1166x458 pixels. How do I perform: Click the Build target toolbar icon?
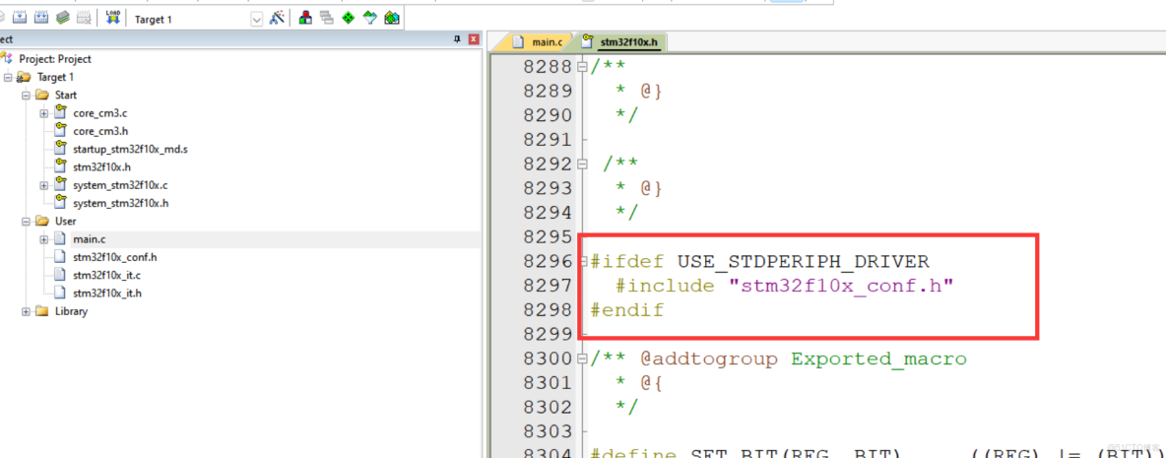21,18
